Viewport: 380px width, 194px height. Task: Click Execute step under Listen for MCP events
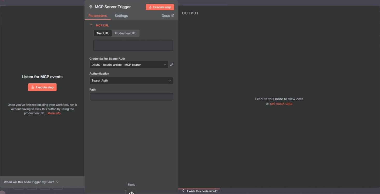[42, 87]
